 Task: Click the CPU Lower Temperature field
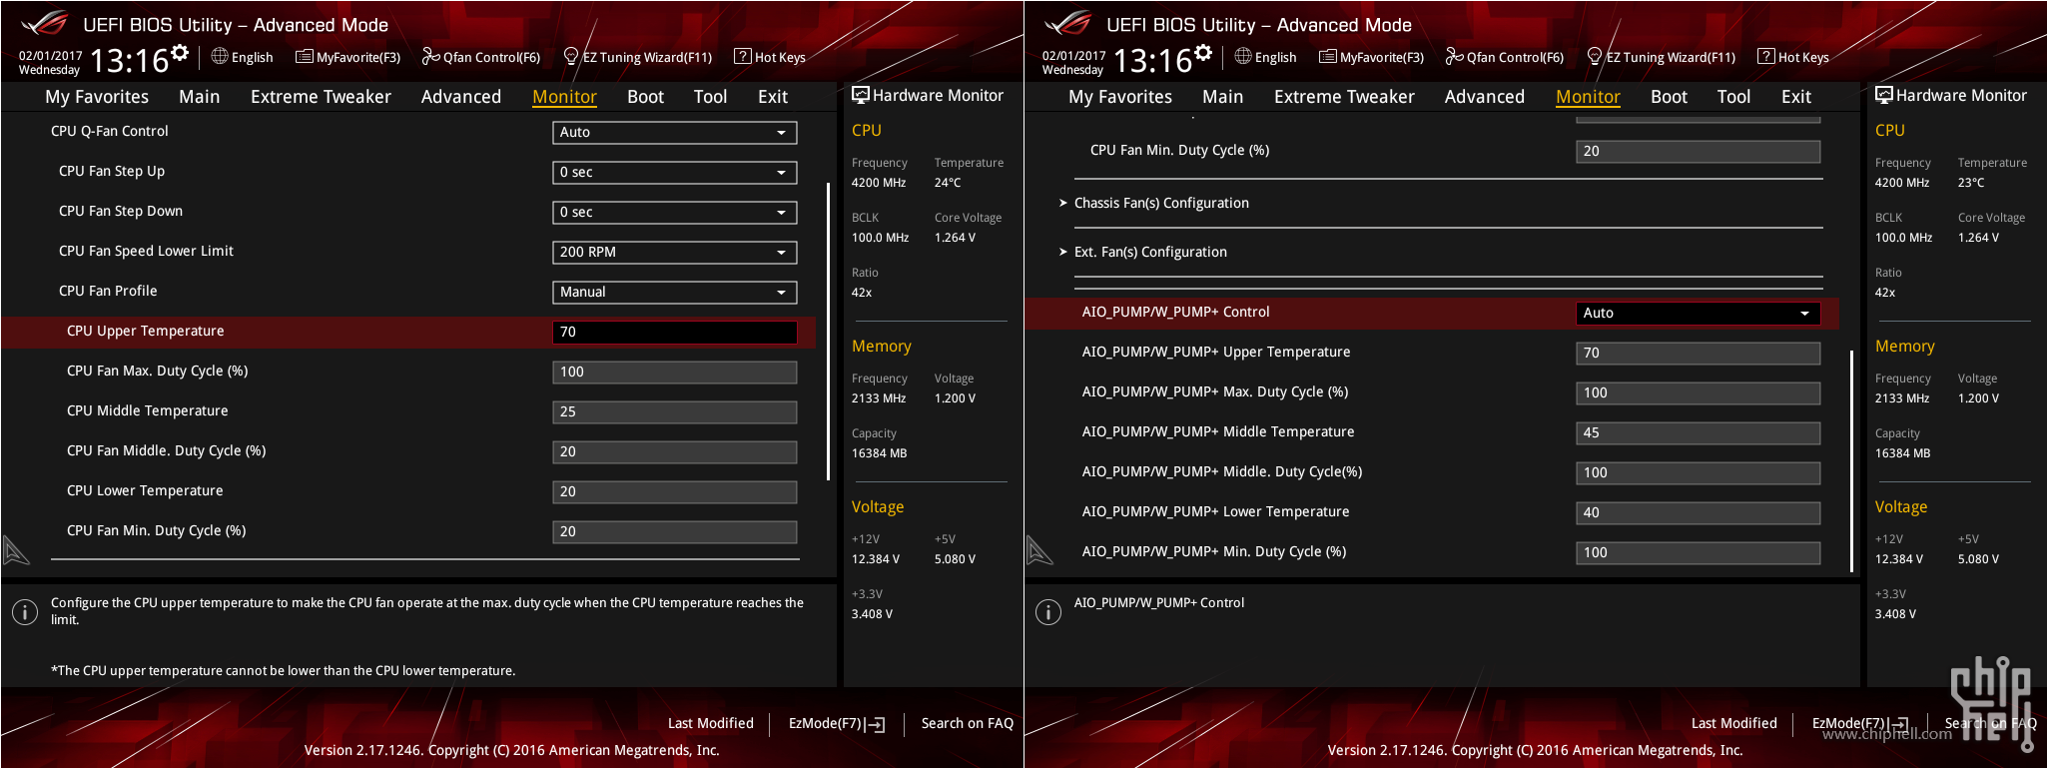pos(675,491)
